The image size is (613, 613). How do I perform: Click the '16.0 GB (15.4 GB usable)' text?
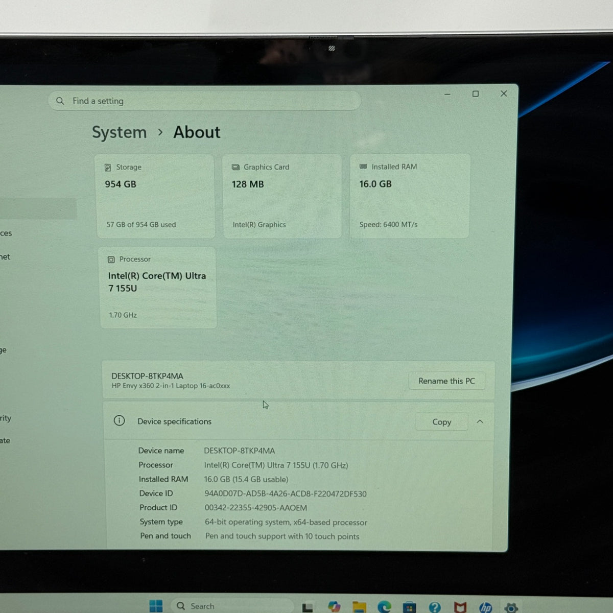pyautogui.click(x=246, y=479)
